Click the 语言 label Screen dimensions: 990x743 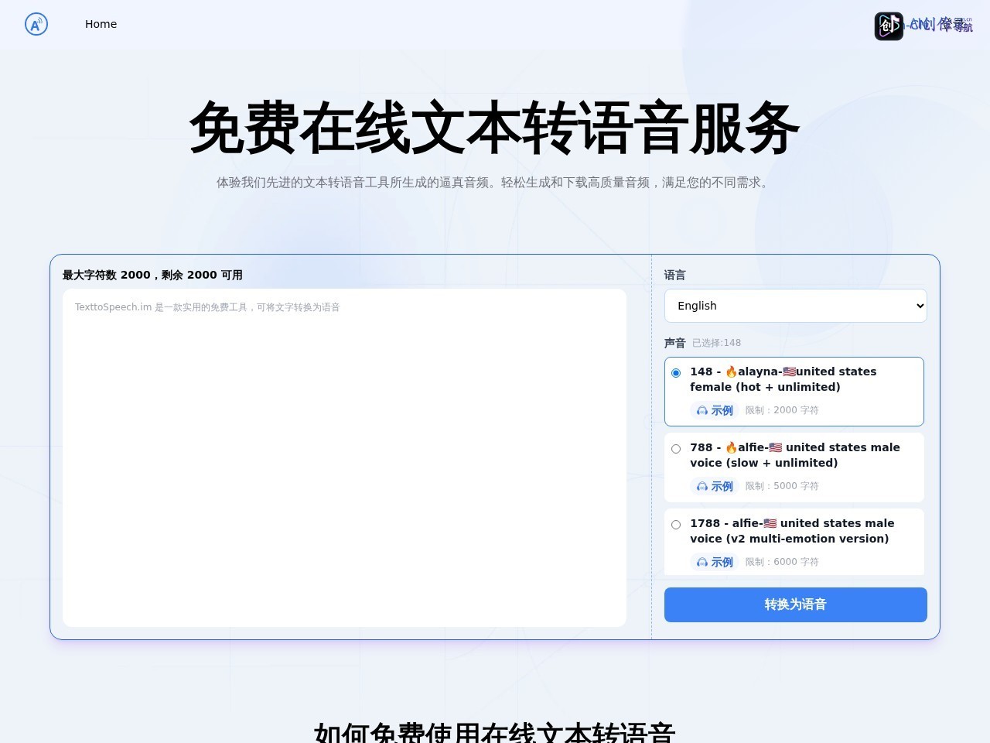[674, 275]
